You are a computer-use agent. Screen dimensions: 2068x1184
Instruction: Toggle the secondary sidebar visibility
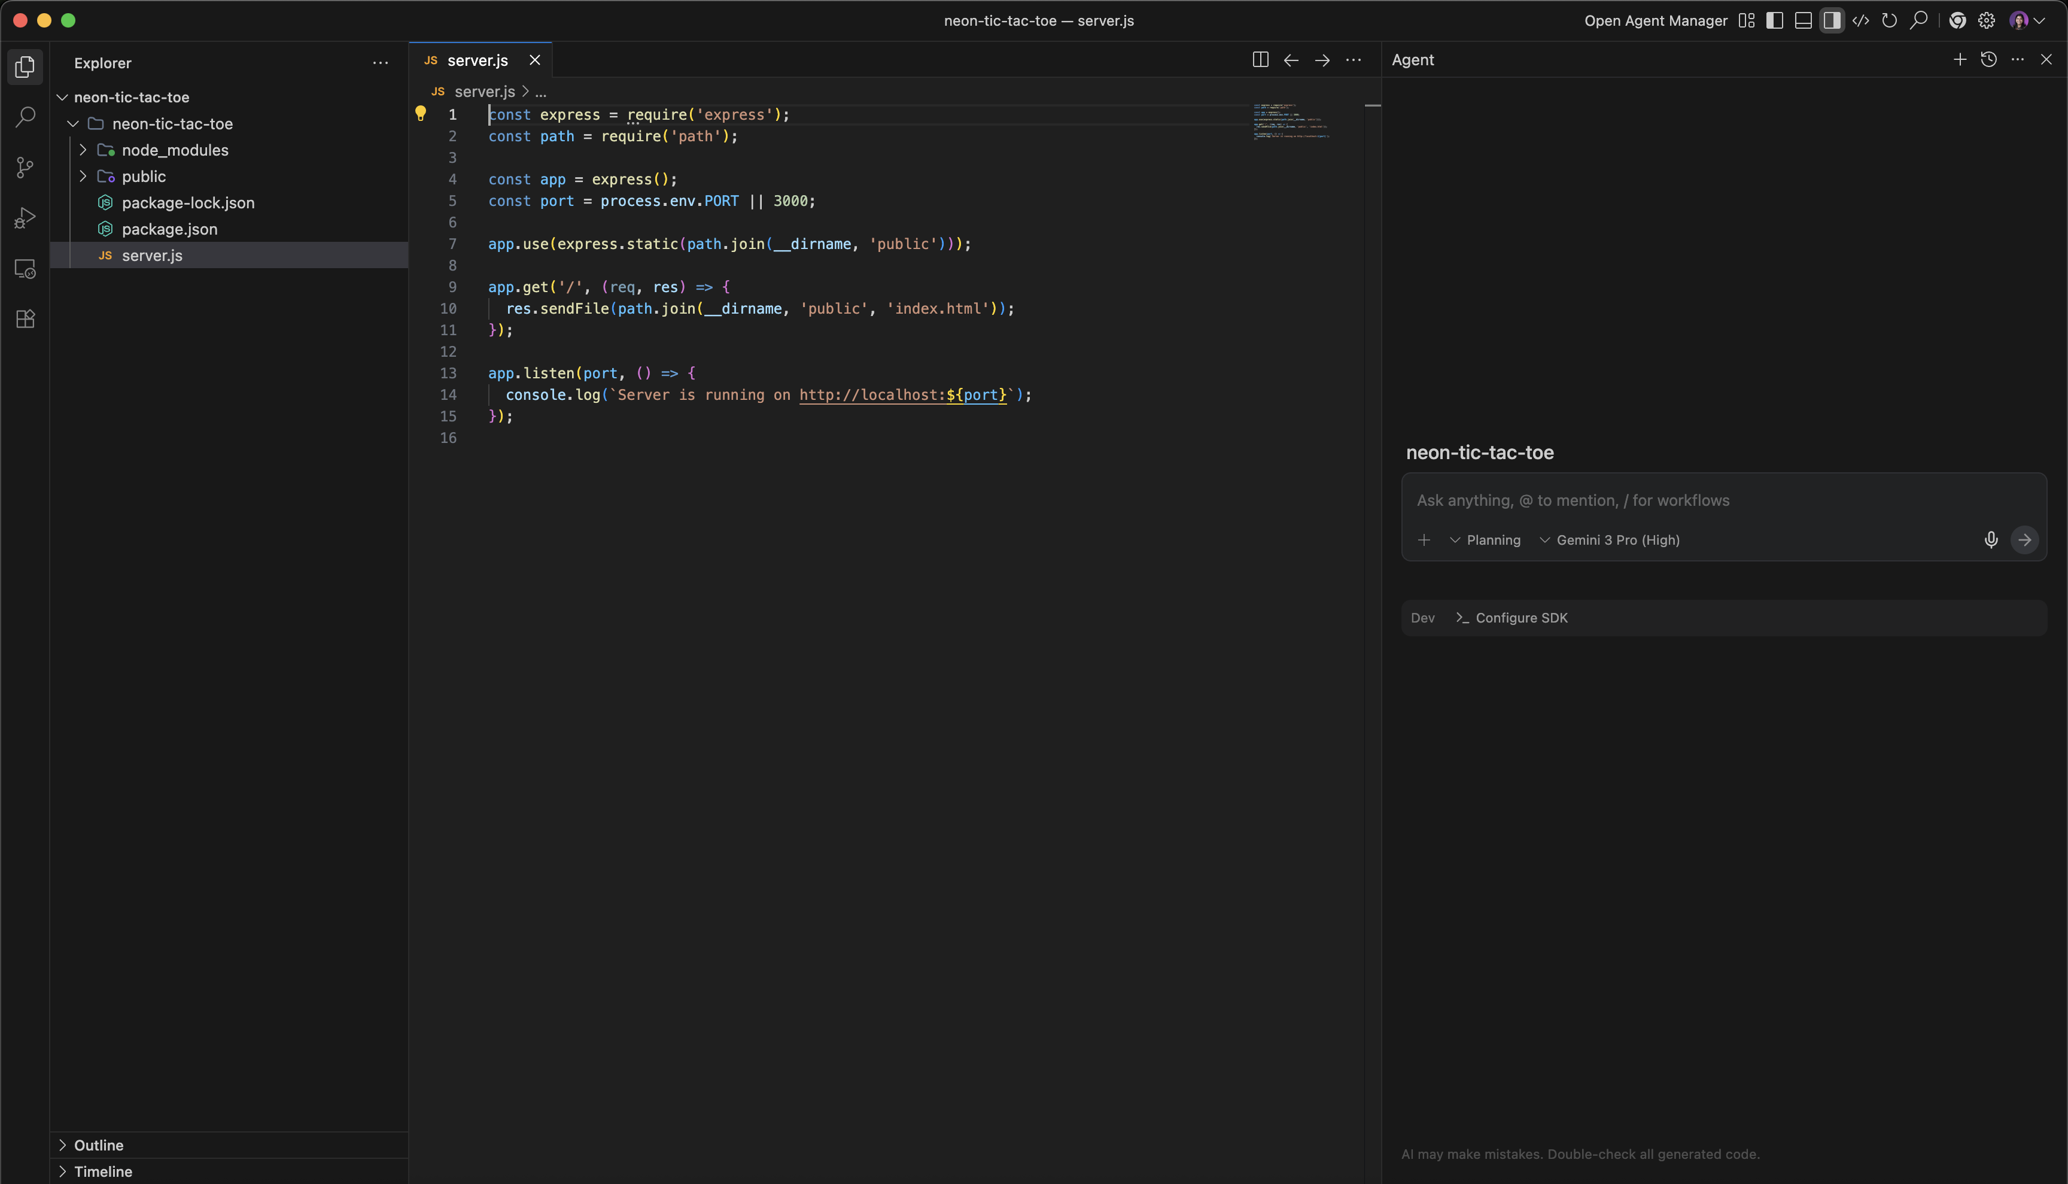[x=1832, y=20]
